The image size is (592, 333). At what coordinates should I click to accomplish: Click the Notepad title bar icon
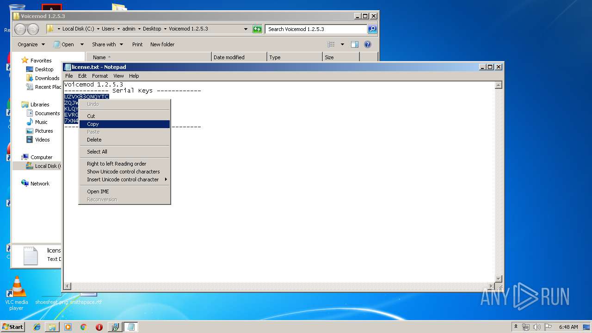[x=68, y=67]
